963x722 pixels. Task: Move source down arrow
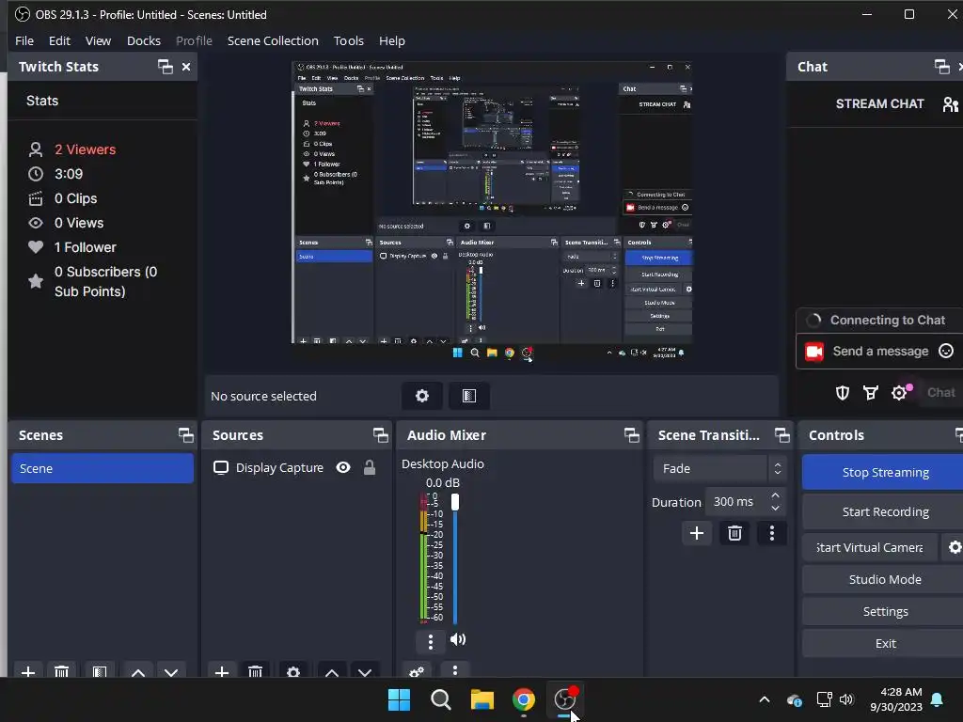coord(365,672)
